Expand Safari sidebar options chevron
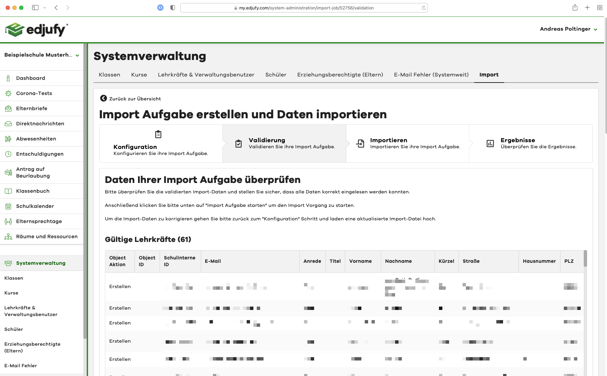Screen dimensions: 607x376 pyautogui.click(x=45, y=8)
